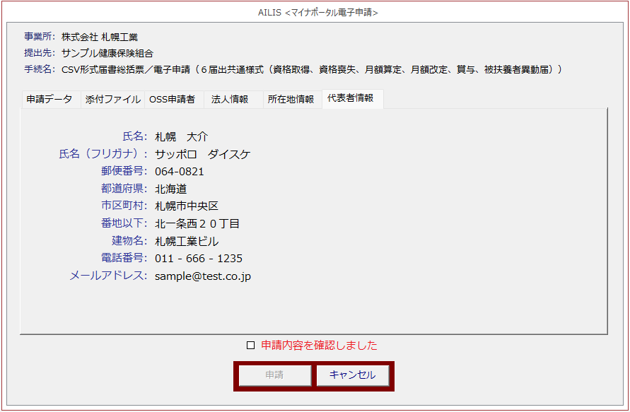Check the 申請内容を確認しました checkbox
This screenshot has height=412, width=630.
point(250,346)
